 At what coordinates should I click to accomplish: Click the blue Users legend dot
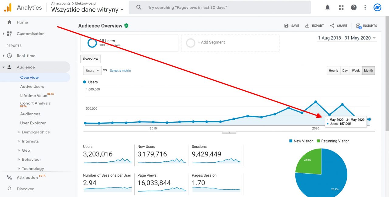[x=84, y=82]
